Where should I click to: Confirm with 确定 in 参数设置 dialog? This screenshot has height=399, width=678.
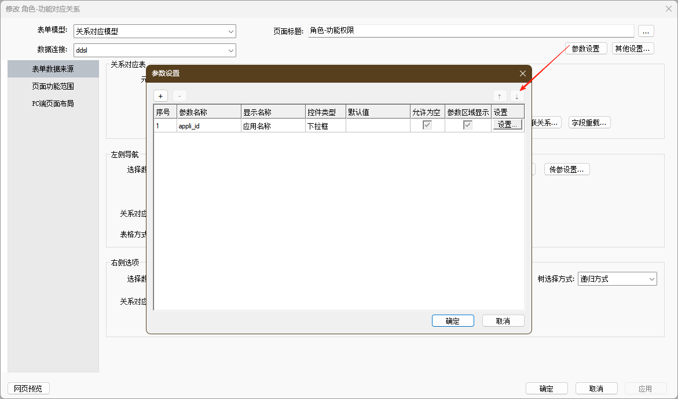453,321
